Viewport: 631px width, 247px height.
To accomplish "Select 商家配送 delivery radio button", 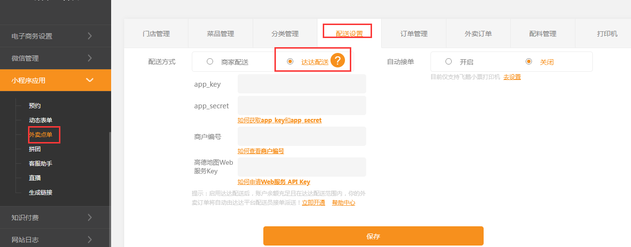I will [210, 62].
